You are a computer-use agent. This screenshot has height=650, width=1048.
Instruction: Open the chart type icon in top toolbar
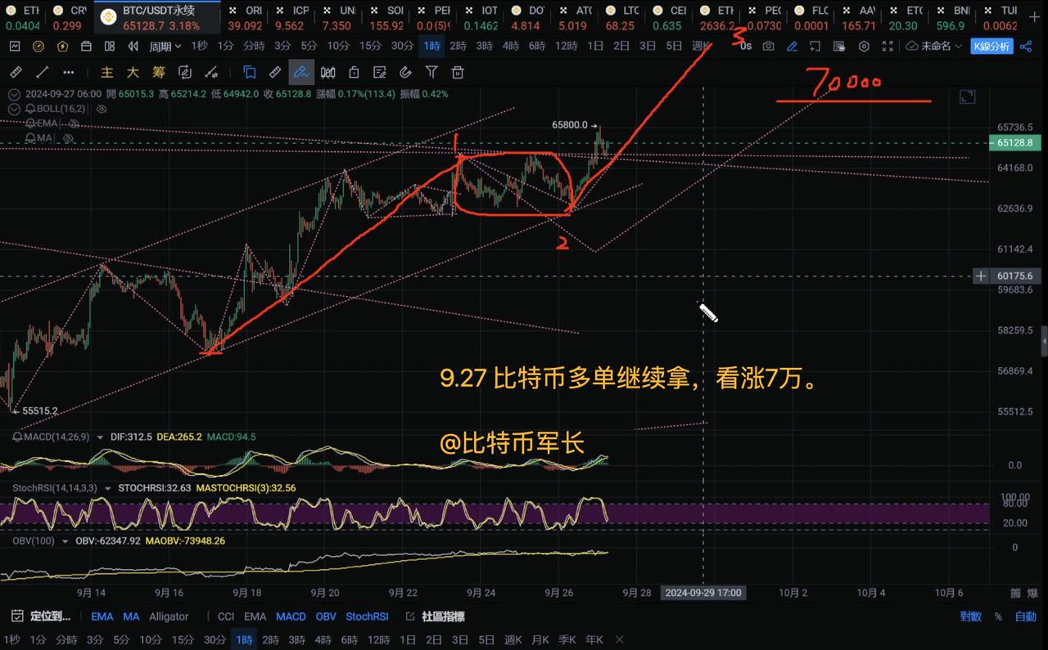[15, 47]
